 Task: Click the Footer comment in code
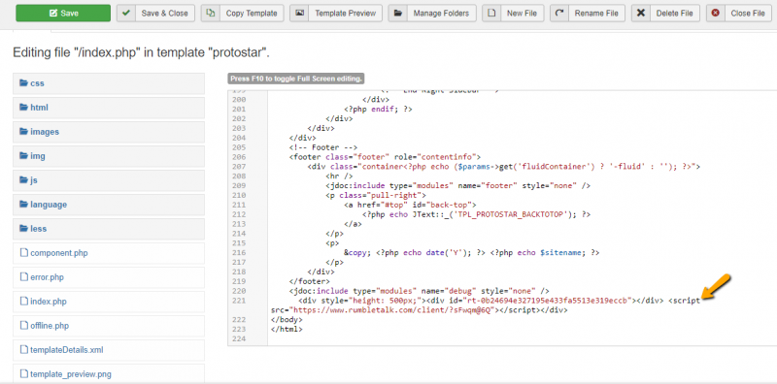coord(323,147)
